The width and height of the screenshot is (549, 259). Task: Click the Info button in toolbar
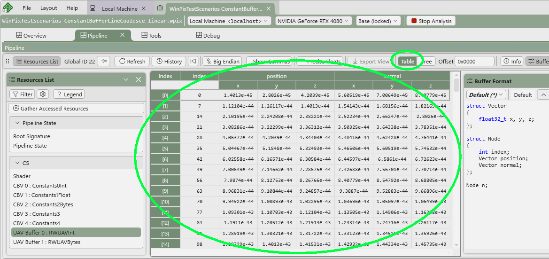(511, 62)
